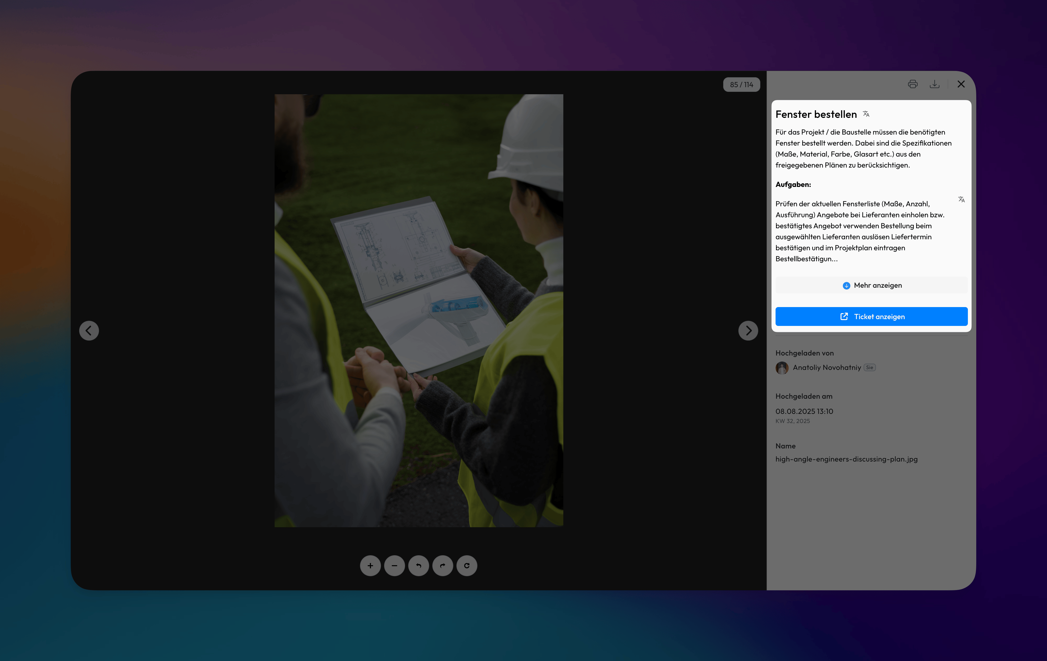Viewport: 1047px width, 661px height.
Task: Click the file name high-angle-engineers-discussing-plan.jpg
Action: coord(846,459)
